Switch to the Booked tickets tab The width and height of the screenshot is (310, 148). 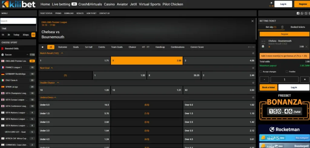click(x=298, y=27)
